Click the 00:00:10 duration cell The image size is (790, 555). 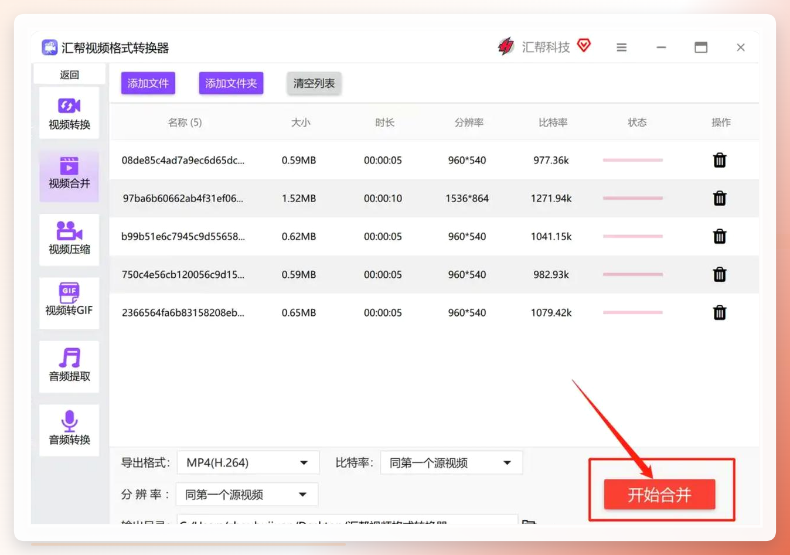[x=383, y=198]
